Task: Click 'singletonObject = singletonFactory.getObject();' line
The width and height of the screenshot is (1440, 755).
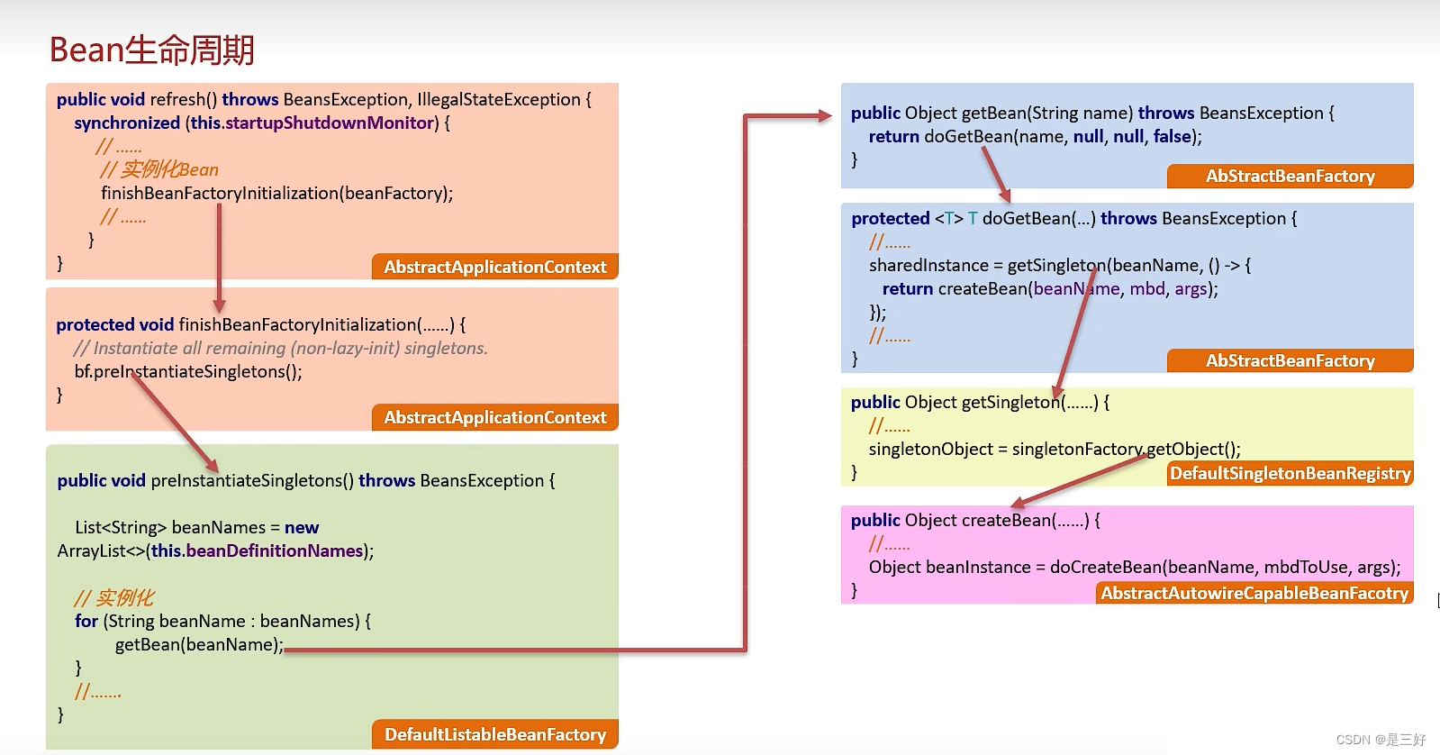Action: tap(1055, 449)
